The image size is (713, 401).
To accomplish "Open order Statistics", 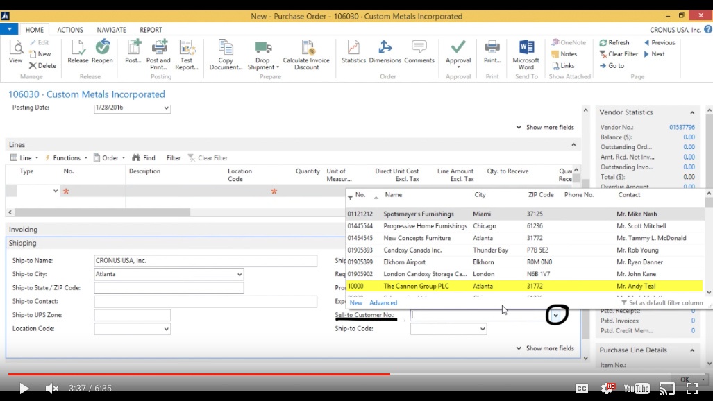I will 353,51.
